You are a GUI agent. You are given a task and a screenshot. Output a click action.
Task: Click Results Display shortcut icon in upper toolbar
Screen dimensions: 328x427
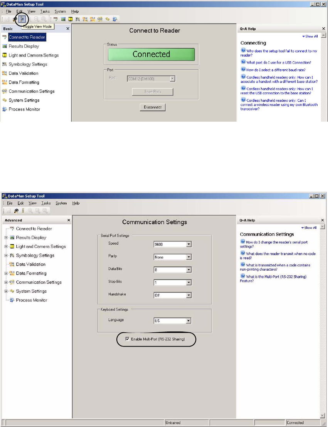click(63, 19)
